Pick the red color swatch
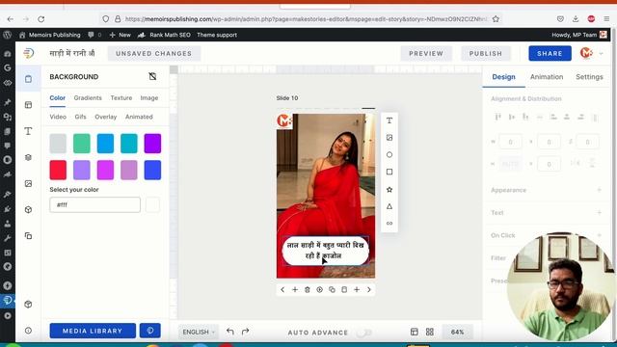Viewport: 617px width, 347px height. tap(58, 170)
